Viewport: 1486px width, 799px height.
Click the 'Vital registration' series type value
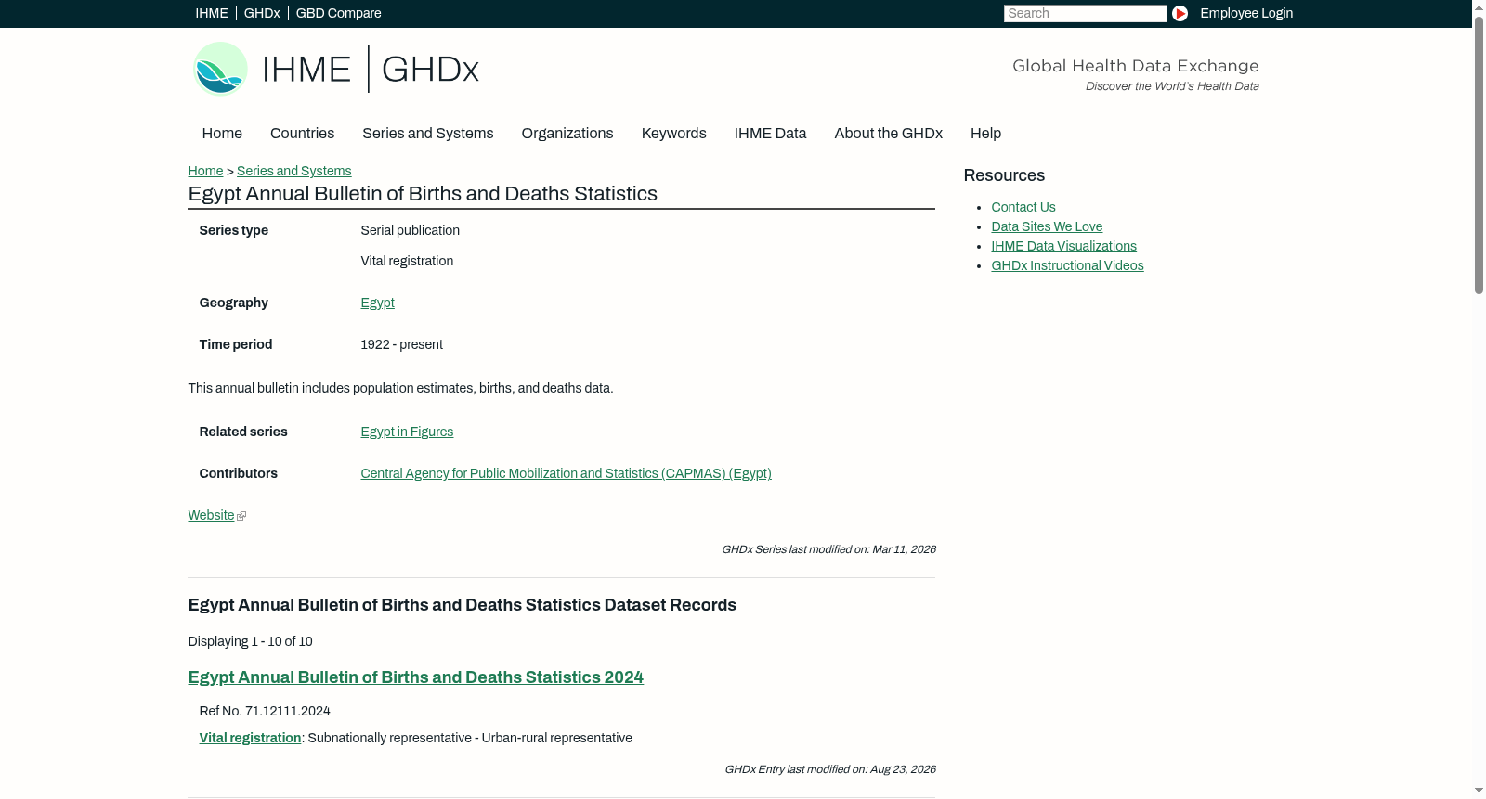[407, 261]
